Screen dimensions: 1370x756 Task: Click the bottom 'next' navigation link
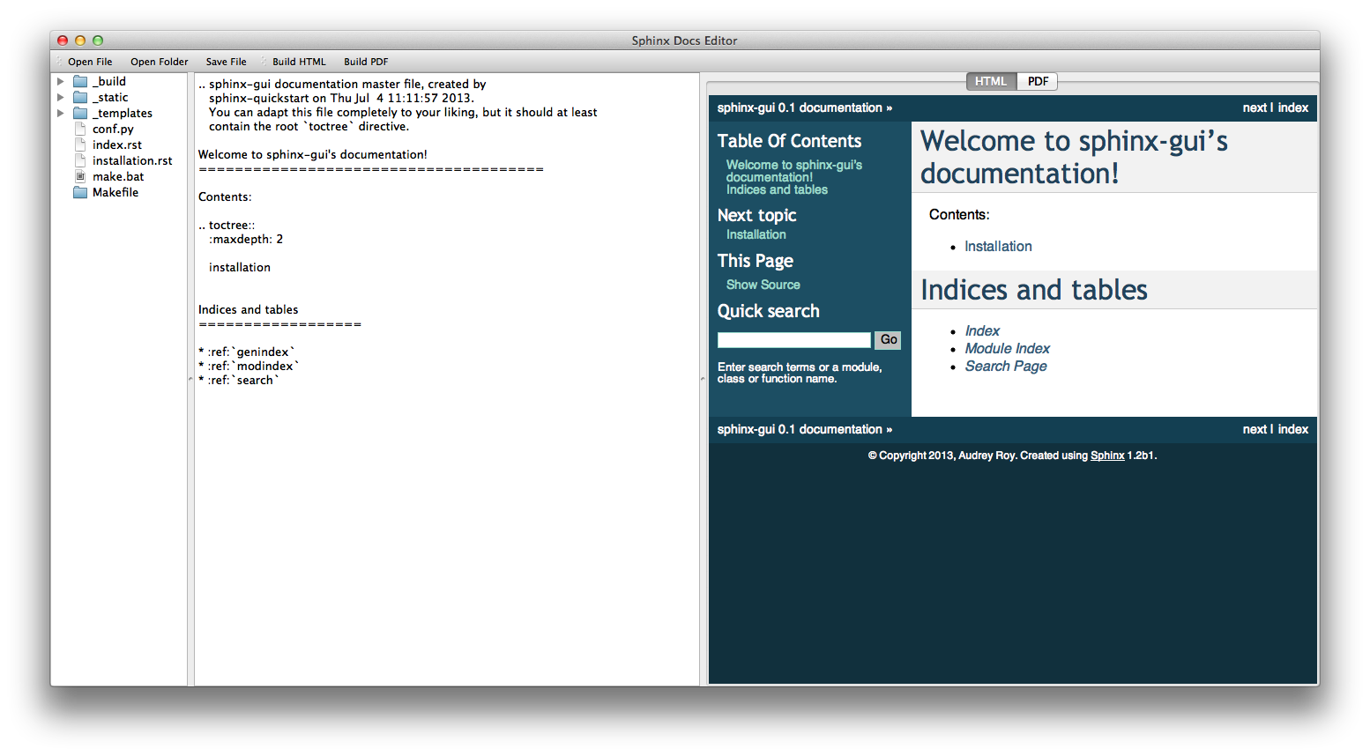click(x=1255, y=429)
